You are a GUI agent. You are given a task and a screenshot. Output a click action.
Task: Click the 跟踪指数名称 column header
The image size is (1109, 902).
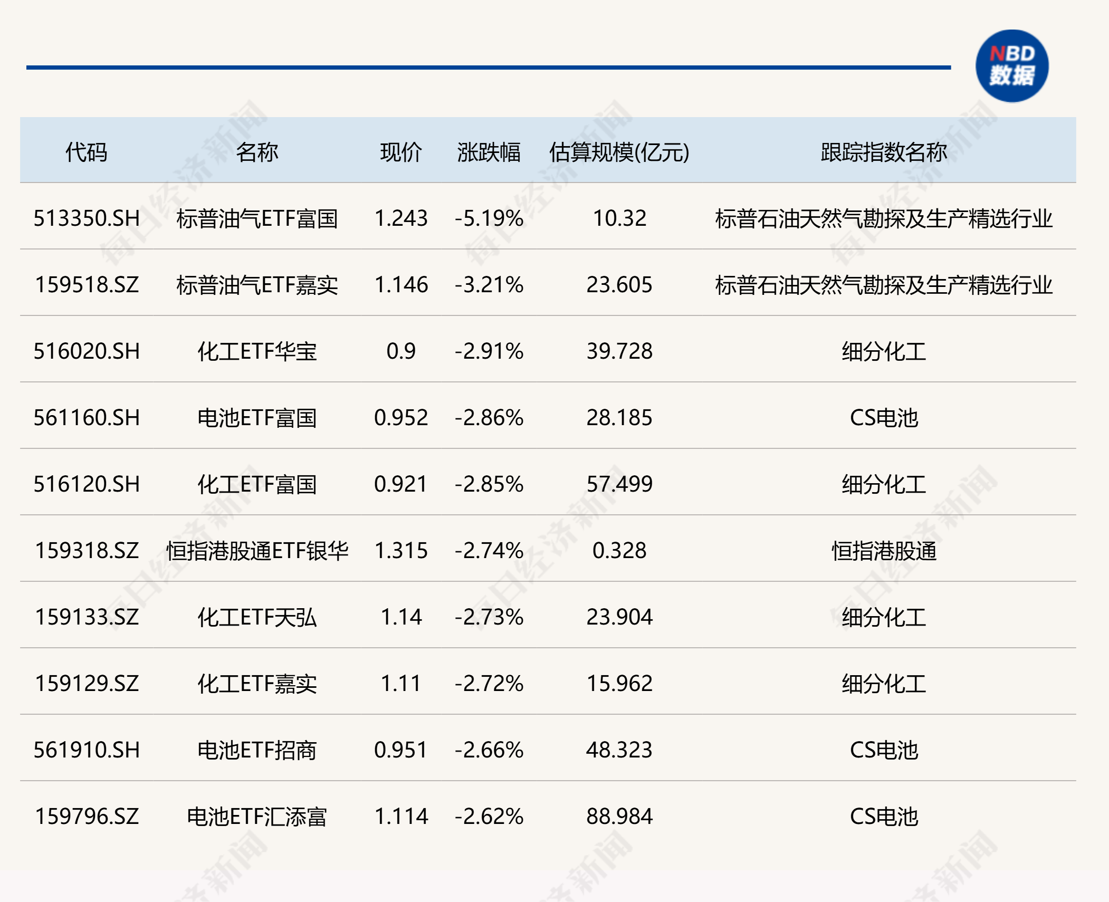coord(884,152)
